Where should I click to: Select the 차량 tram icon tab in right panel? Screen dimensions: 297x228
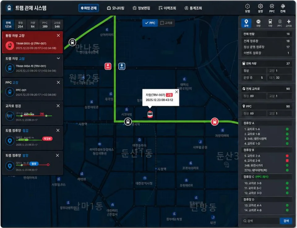point(270,23)
